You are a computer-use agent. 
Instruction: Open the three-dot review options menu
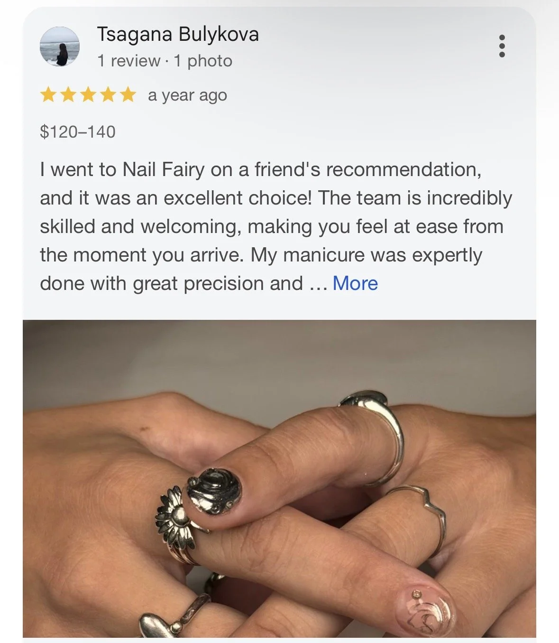click(x=502, y=46)
